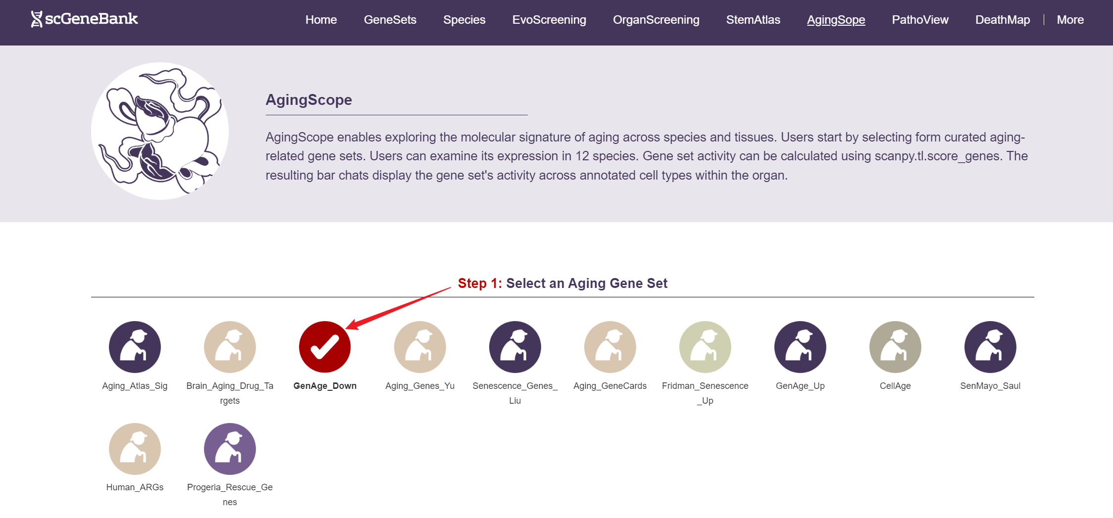Choose the Brain_Aging_Drug_Targets gene set icon
This screenshot has width=1113, height=518.
(x=230, y=347)
